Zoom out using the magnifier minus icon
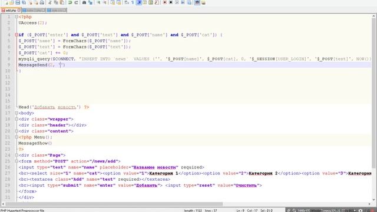377x212 pixels. click(x=105, y=2)
